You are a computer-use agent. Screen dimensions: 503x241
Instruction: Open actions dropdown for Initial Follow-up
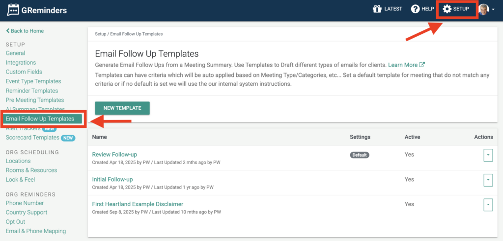(x=488, y=180)
